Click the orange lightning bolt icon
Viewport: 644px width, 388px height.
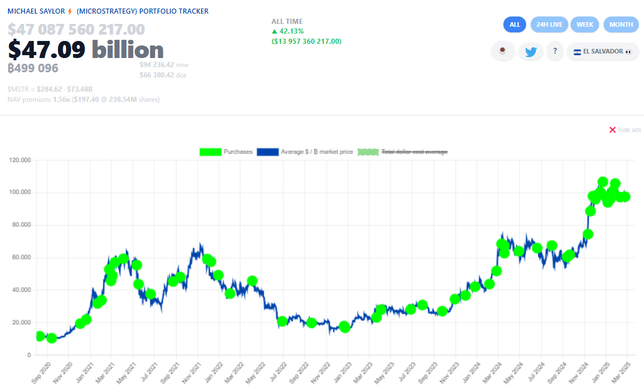70,11
